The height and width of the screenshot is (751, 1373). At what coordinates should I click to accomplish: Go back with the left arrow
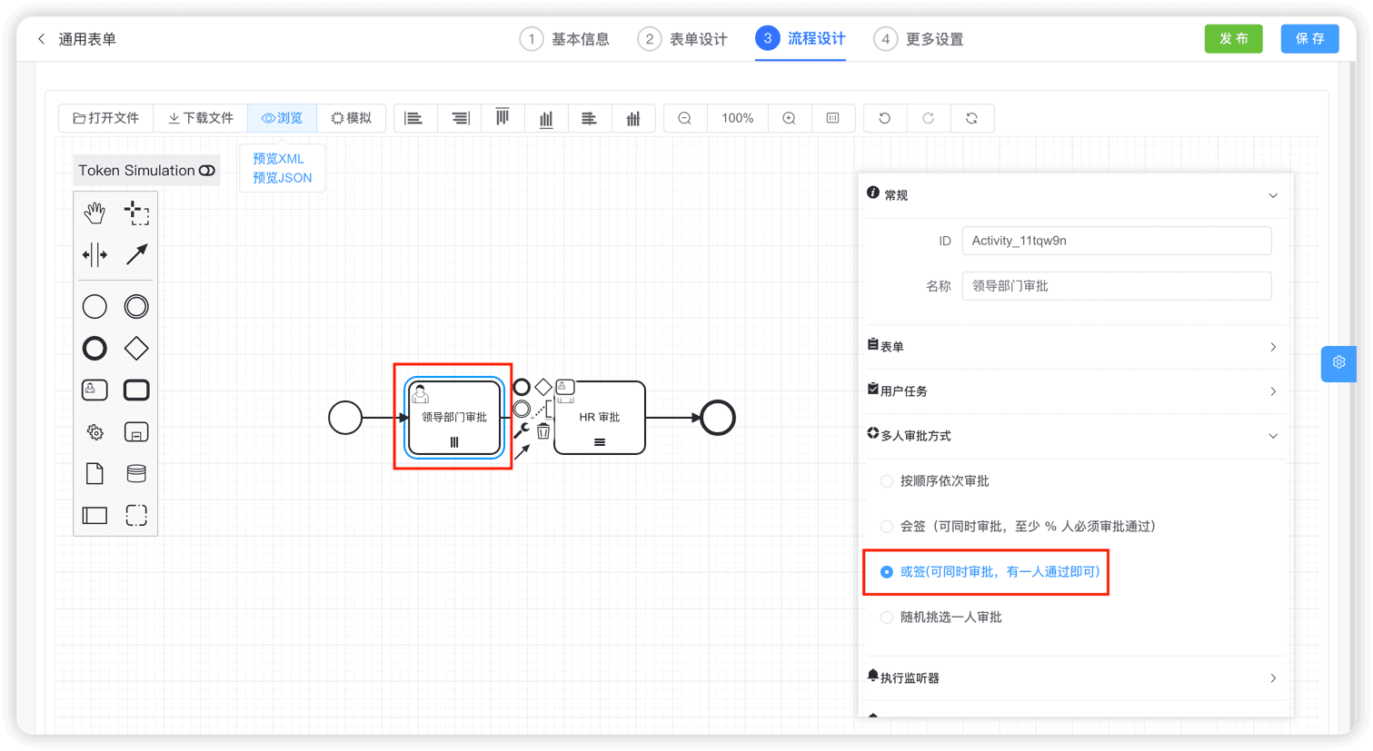(41, 39)
